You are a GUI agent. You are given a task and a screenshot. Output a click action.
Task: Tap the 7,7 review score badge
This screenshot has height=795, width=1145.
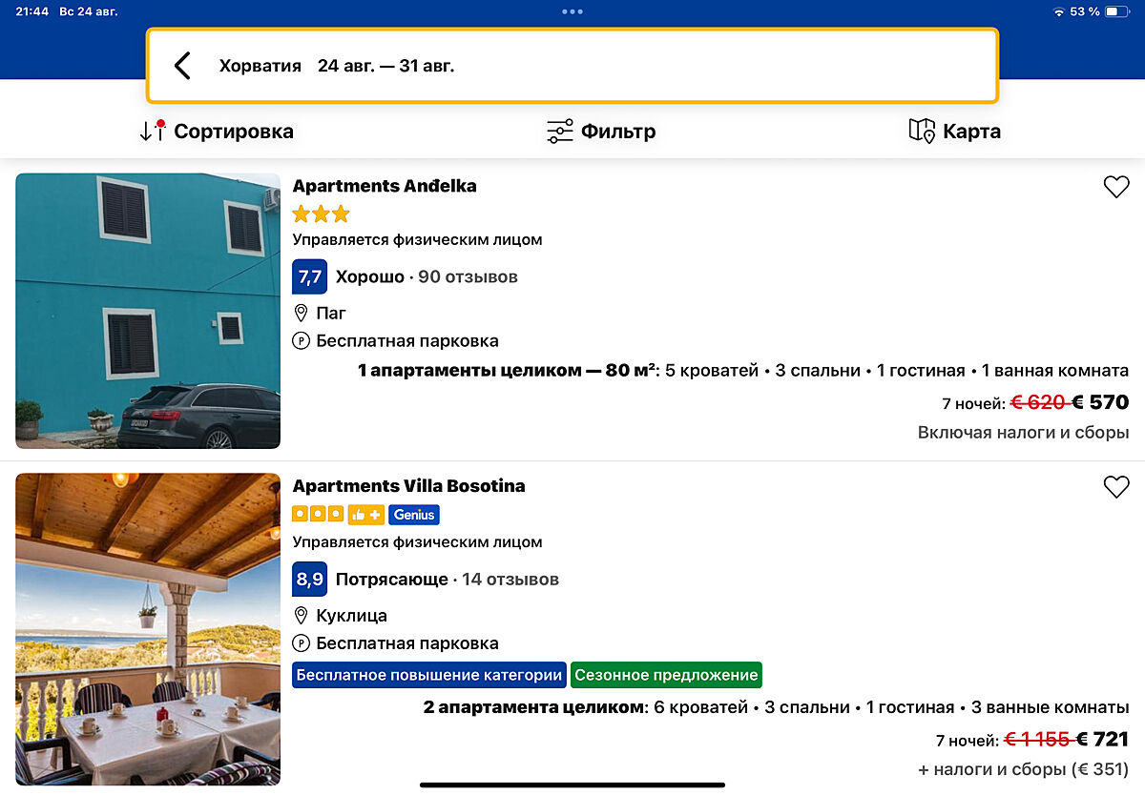click(309, 277)
